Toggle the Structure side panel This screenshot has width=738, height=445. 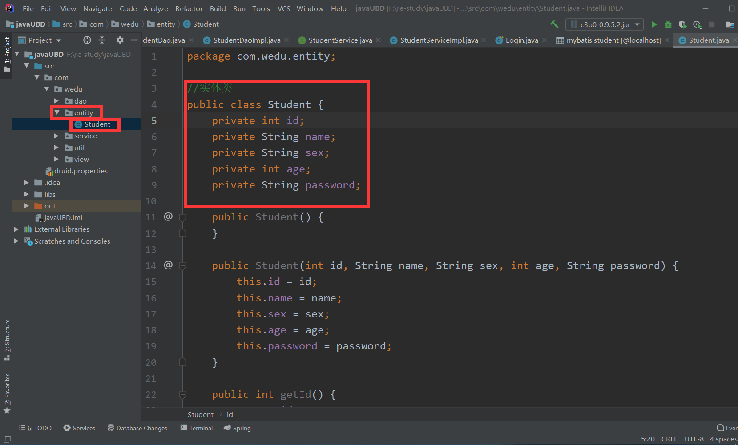pos(7,340)
